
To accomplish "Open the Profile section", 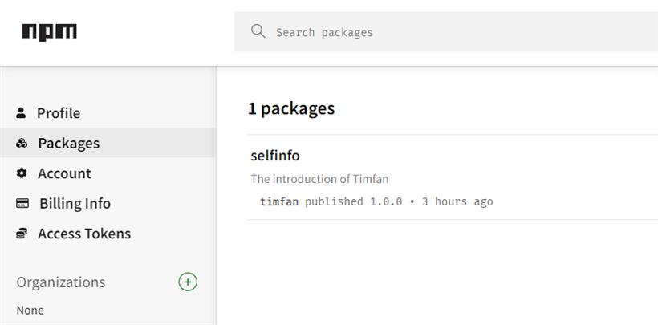I will point(59,113).
